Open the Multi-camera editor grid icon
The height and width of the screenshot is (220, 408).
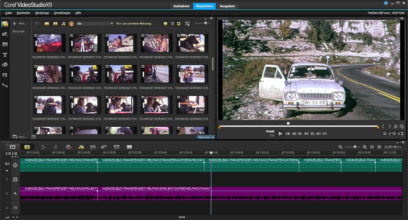click(129, 147)
